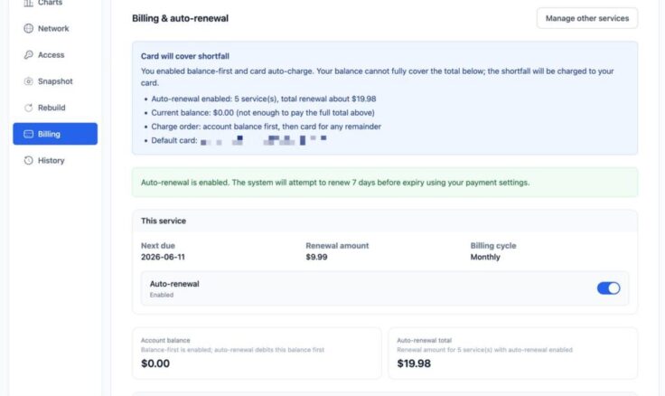Open Manage other services
This screenshot has width=665, height=396.
click(x=587, y=18)
